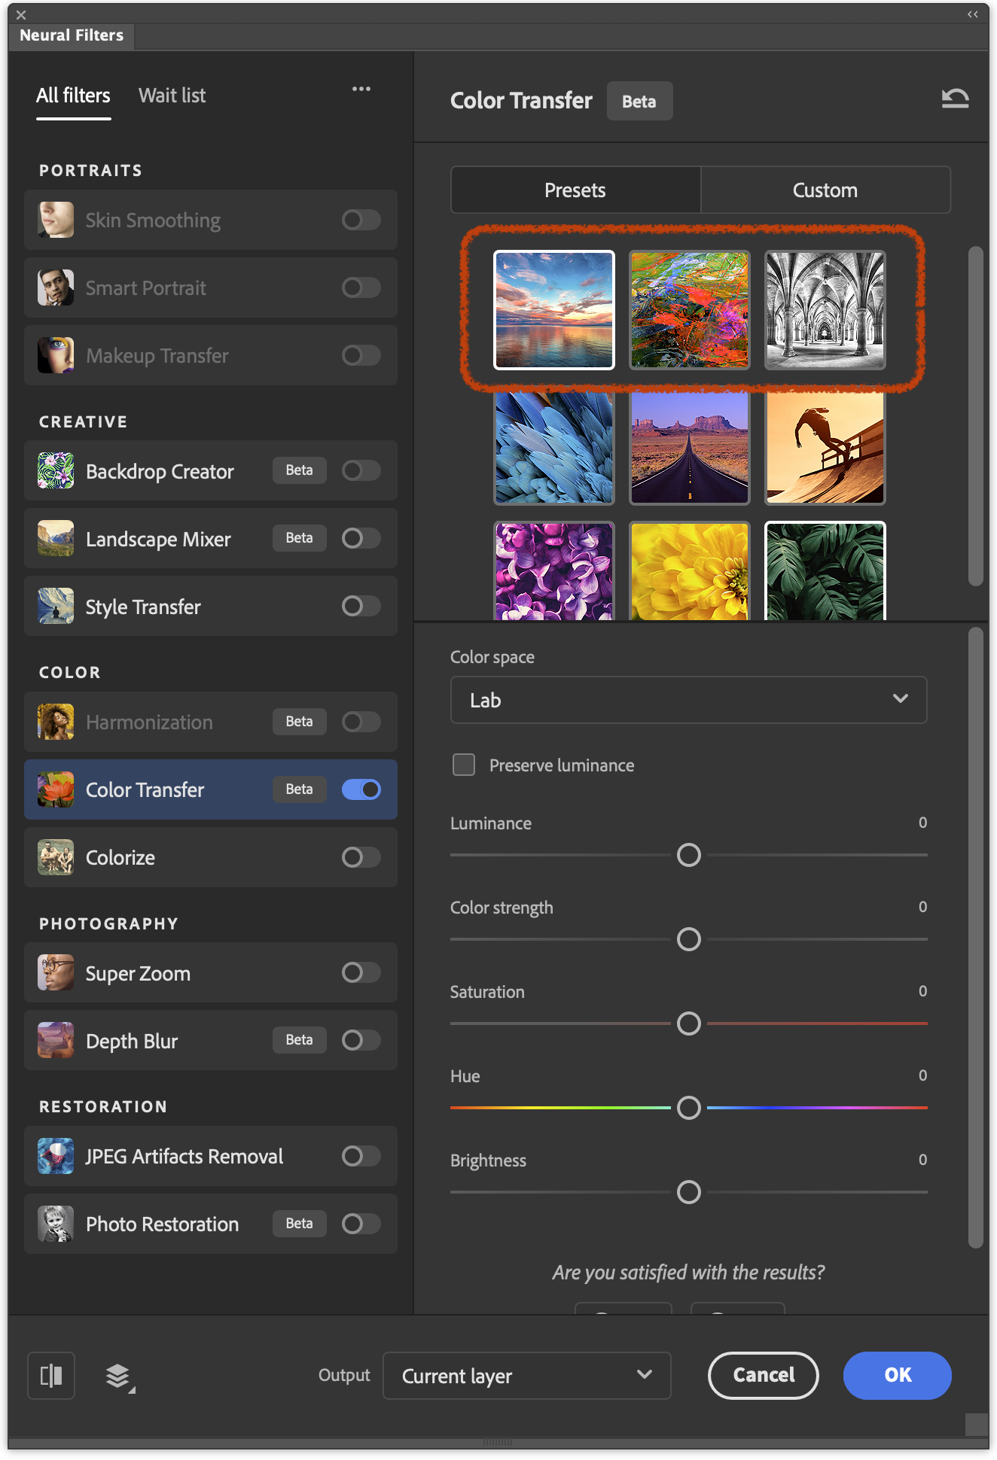Select the Colorize filter row
This screenshot has height=1460, width=997.
(211, 857)
